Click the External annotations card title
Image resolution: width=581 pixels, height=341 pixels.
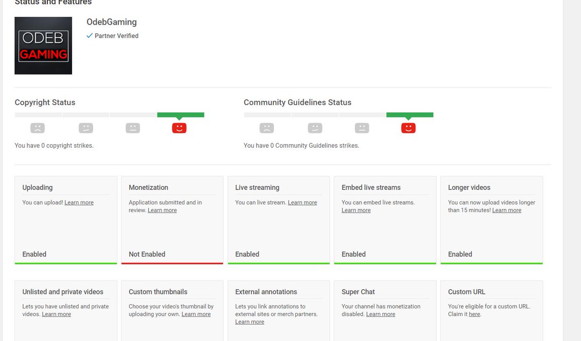click(x=266, y=292)
